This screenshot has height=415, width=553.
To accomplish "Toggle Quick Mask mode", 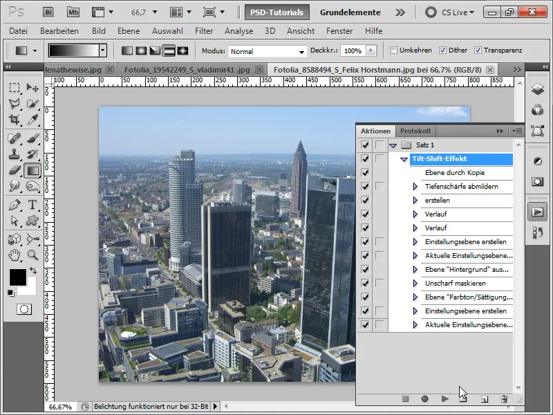I will point(24,309).
